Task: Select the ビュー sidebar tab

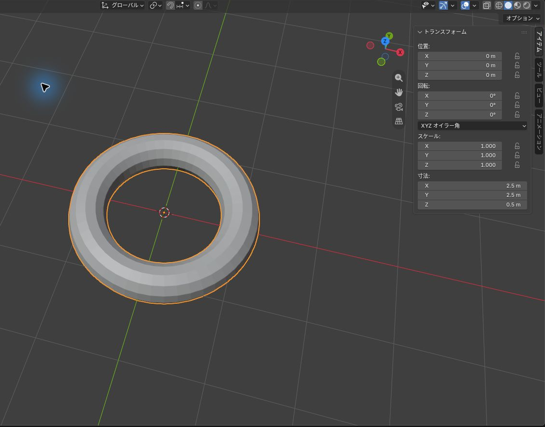Action: [539, 95]
